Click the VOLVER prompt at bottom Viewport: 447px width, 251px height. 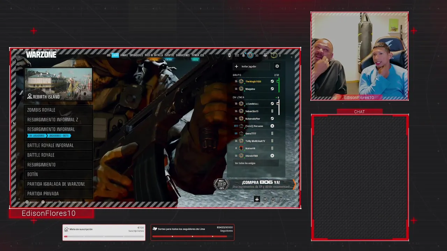coord(47,202)
